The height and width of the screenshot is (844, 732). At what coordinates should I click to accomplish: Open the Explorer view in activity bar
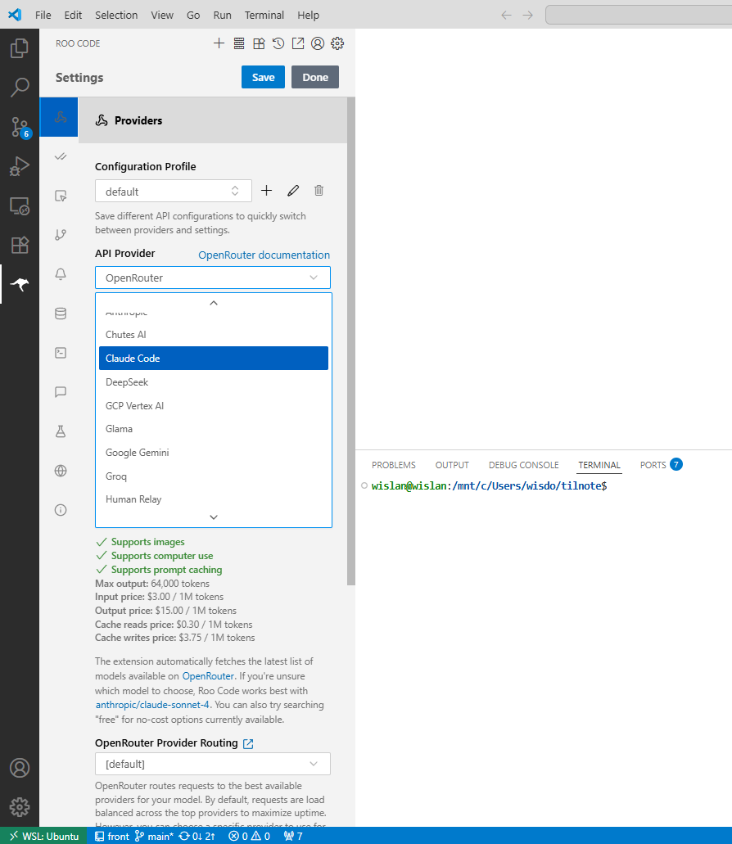coord(20,48)
